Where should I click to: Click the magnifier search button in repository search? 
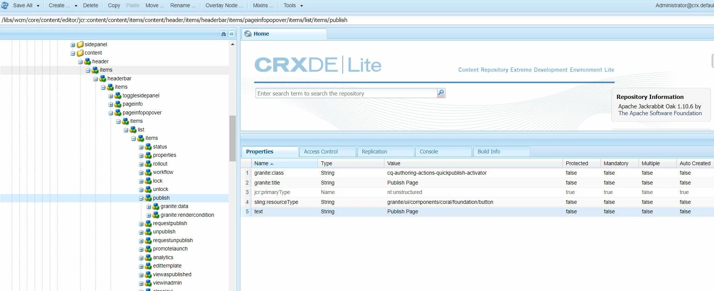[x=441, y=93]
